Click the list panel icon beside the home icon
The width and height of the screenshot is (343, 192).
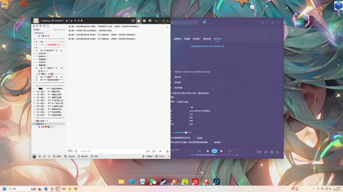pos(144,20)
